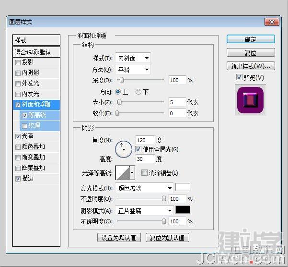Enable the 外发光 checkbox
The height and width of the screenshot is (267, 288).
(x=18, y=84)
